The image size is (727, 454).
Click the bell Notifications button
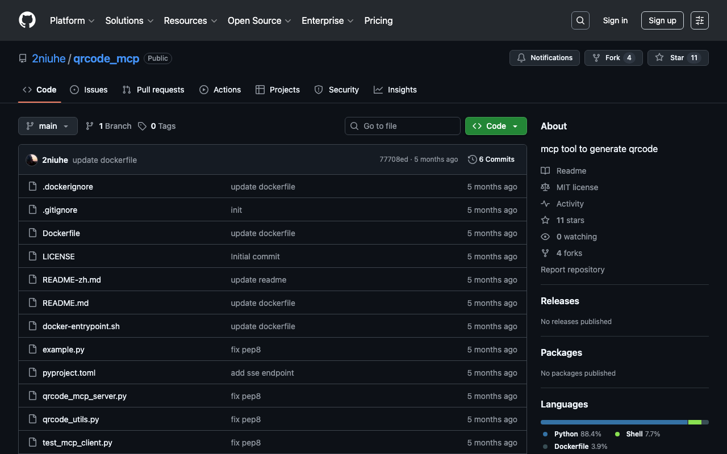coord(545,58)
